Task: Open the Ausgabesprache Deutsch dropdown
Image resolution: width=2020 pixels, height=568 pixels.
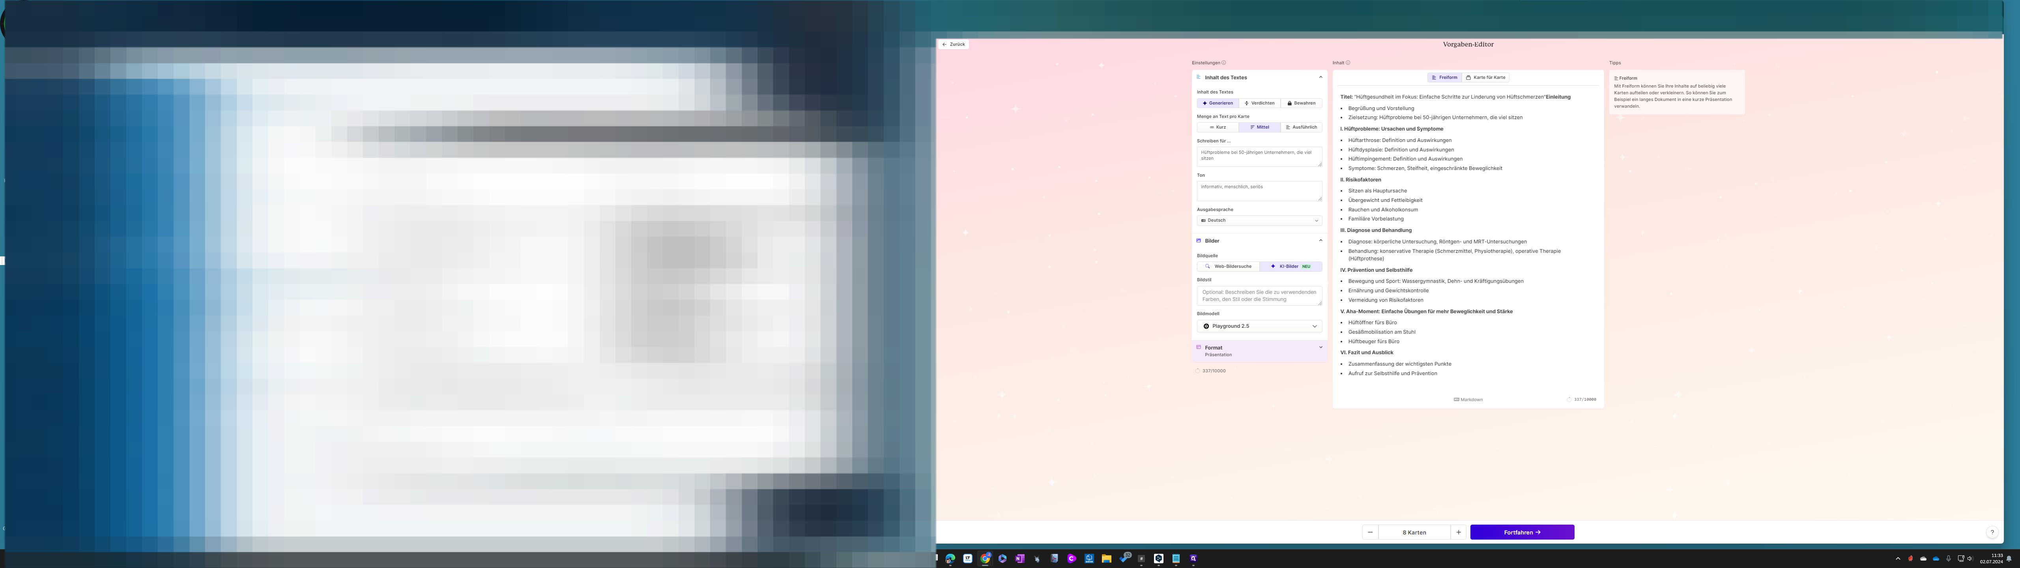Action: click(1259, 220)
